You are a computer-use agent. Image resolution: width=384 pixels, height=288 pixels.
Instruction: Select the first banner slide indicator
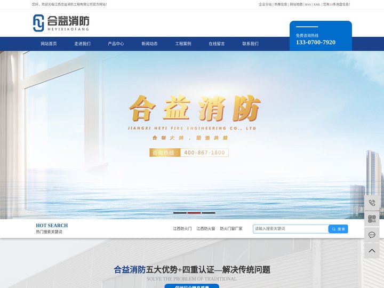(x=180, y=213)
